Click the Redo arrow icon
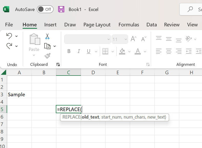 tap(9, 46)
